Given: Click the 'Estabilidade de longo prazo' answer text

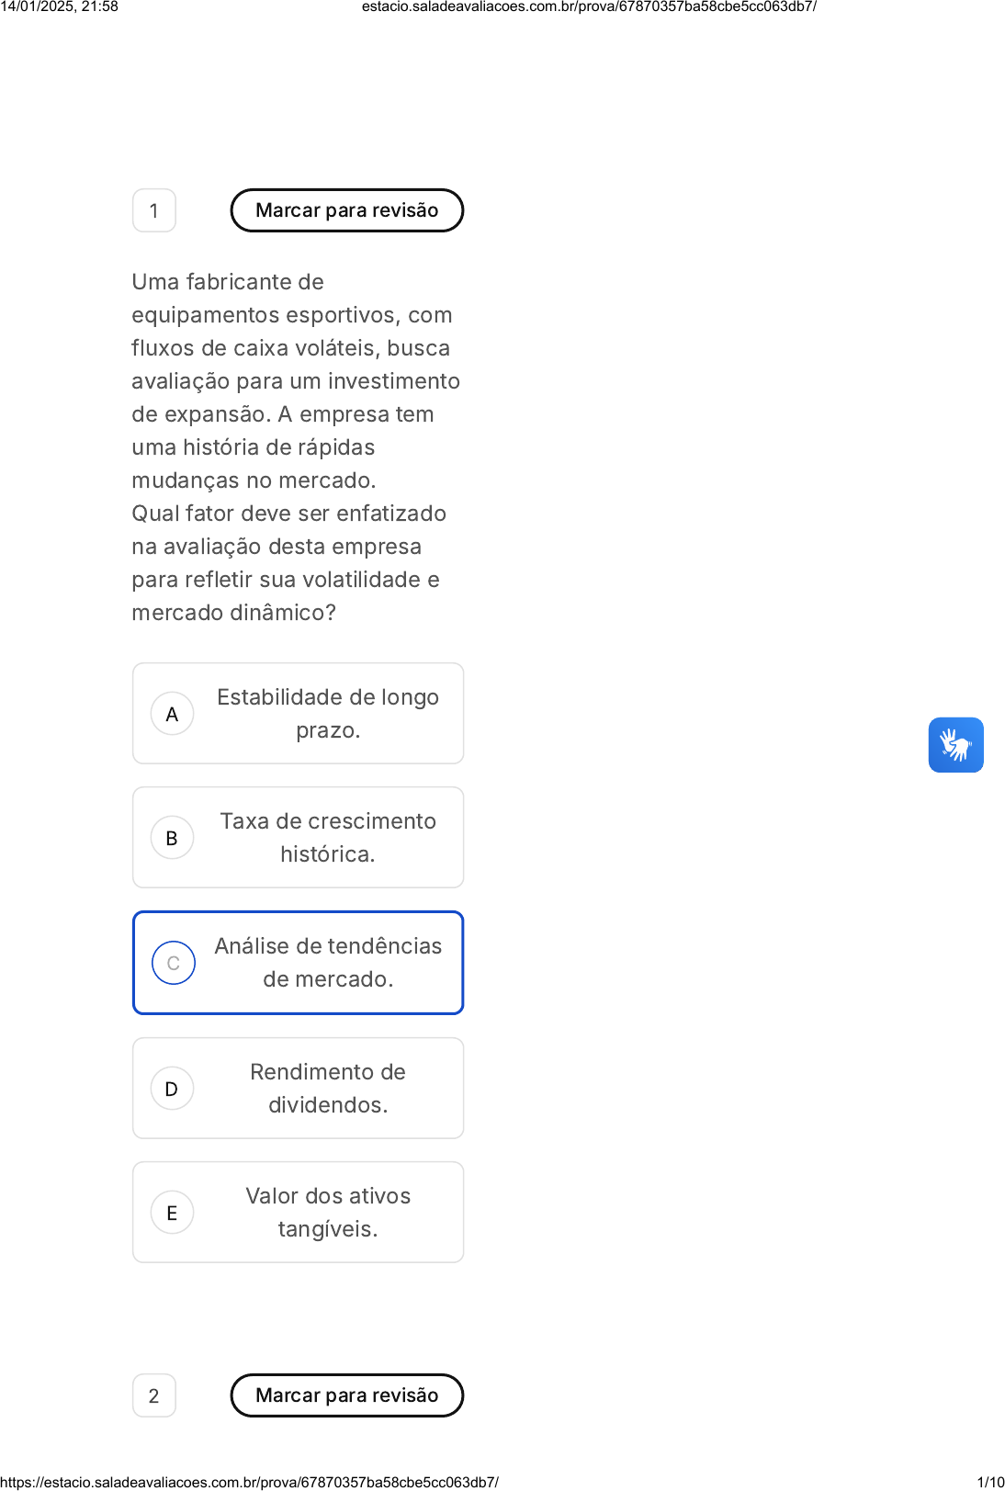Looking at the screenshot, I should (328, 714).
